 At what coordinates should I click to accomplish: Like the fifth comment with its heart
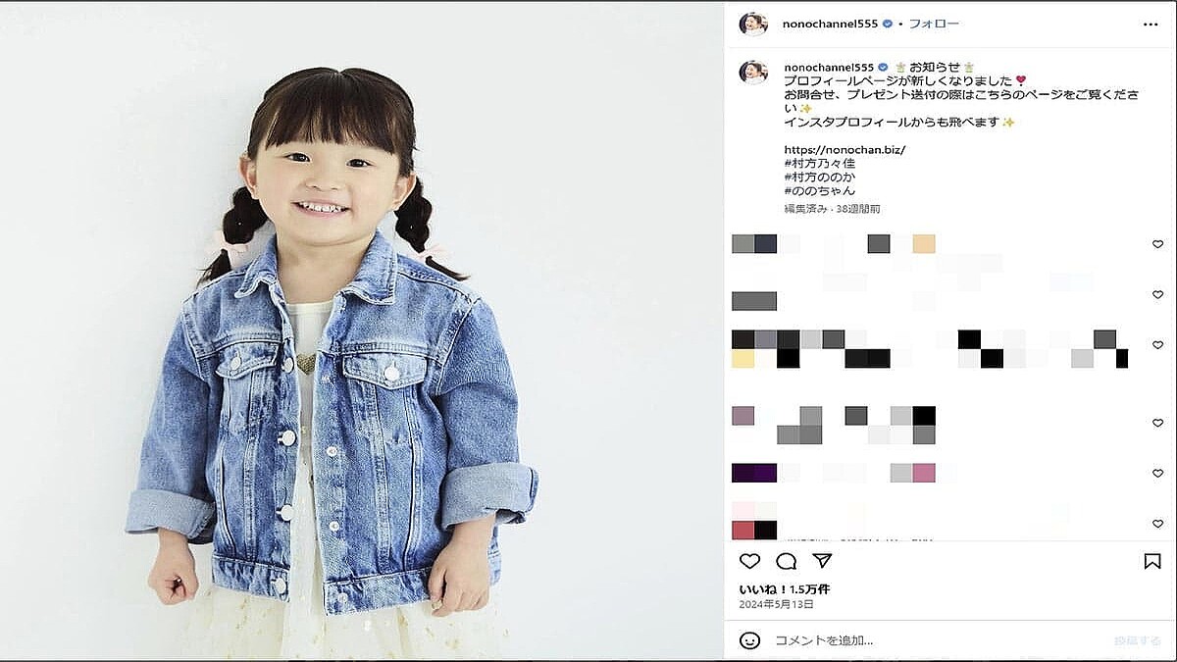[1157, 474]
